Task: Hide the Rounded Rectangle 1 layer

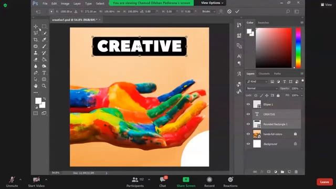Action: [x=248, y=124]
